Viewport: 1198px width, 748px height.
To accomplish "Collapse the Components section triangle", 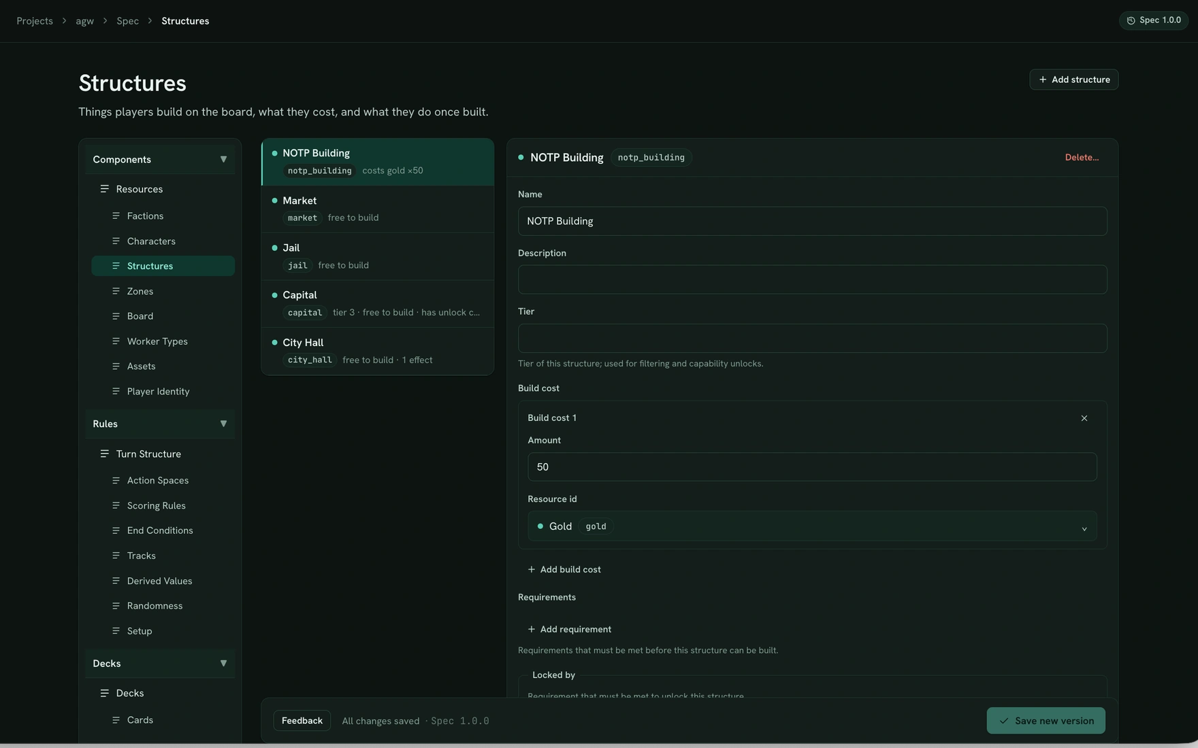I will click(223, 159).
